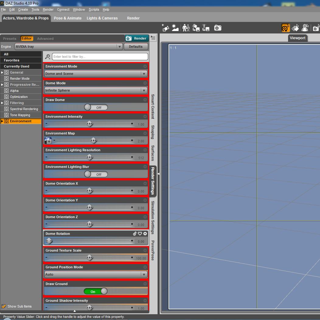Favorite Dome Rotation with the heart icon
The height and width of the screenshot is (320, 320).
coord(140,234)
